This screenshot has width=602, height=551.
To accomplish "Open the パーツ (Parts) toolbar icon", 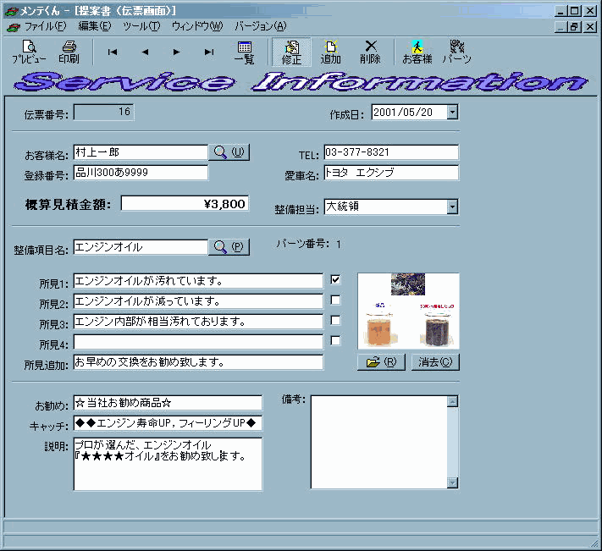I will (x=456, y=52).
